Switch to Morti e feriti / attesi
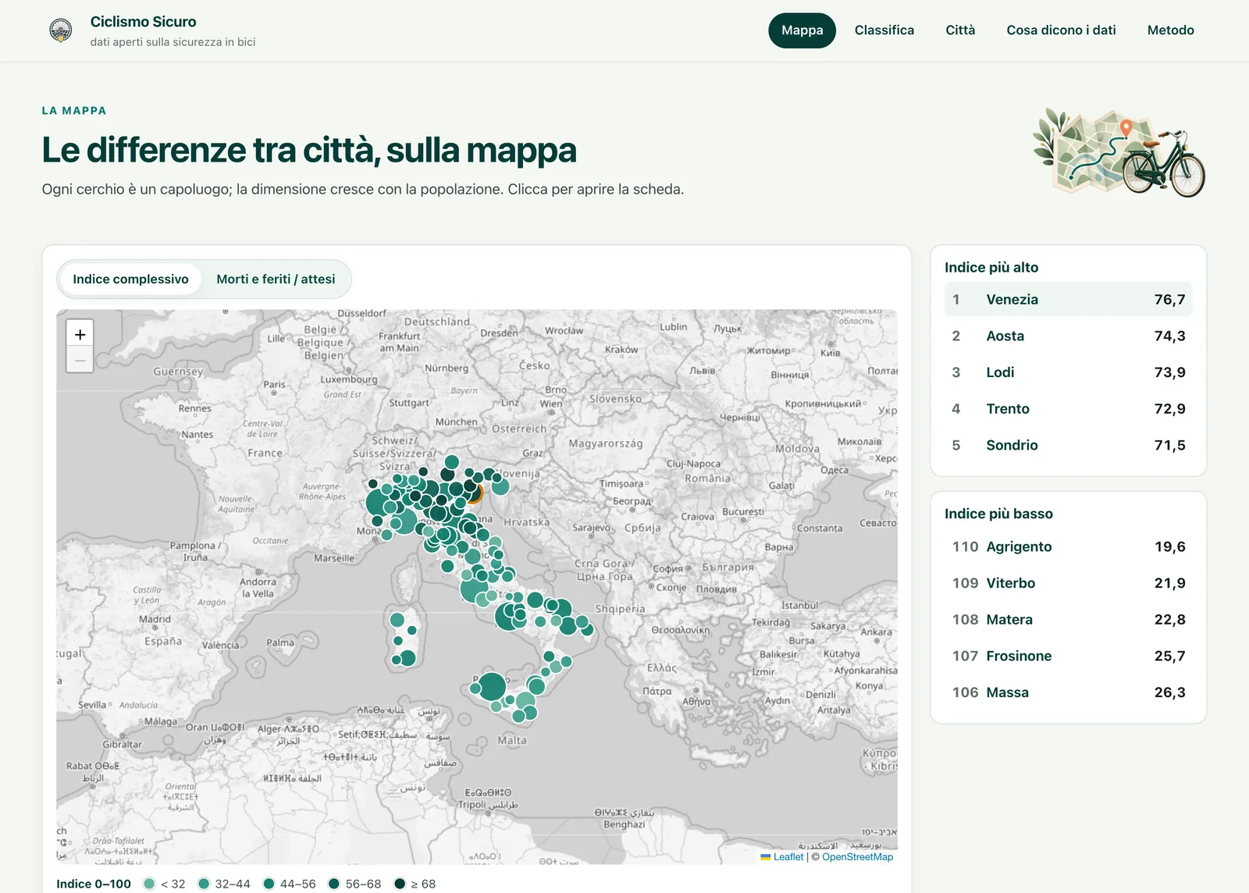This screenshot has height=893, width=1249. (276, 279)
